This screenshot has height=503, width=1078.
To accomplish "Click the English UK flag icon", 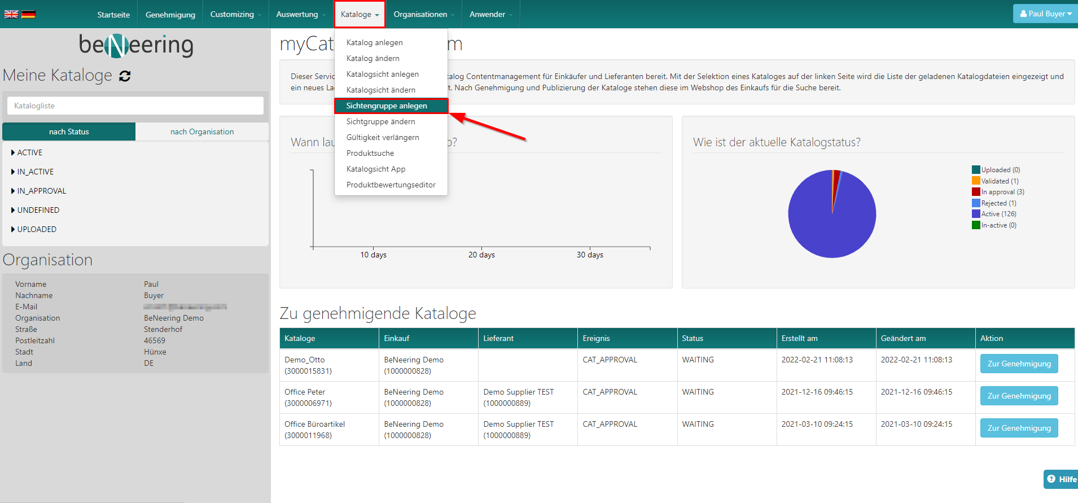I will click(11, 14).
